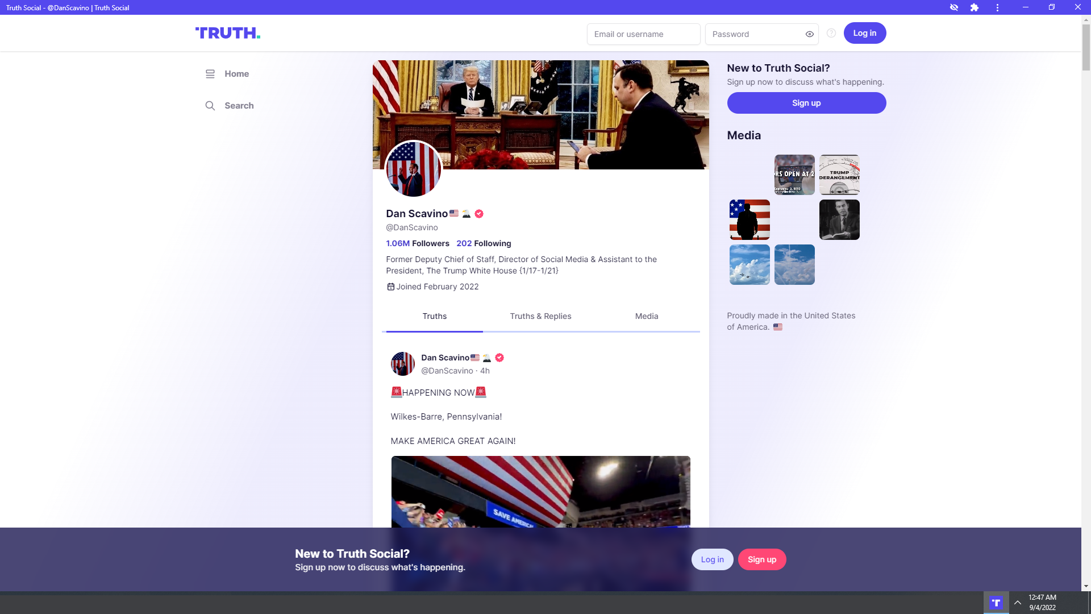Open Dan Scavino's profile avatar picture
1091x614 pixels.
[x=414, y=169]
